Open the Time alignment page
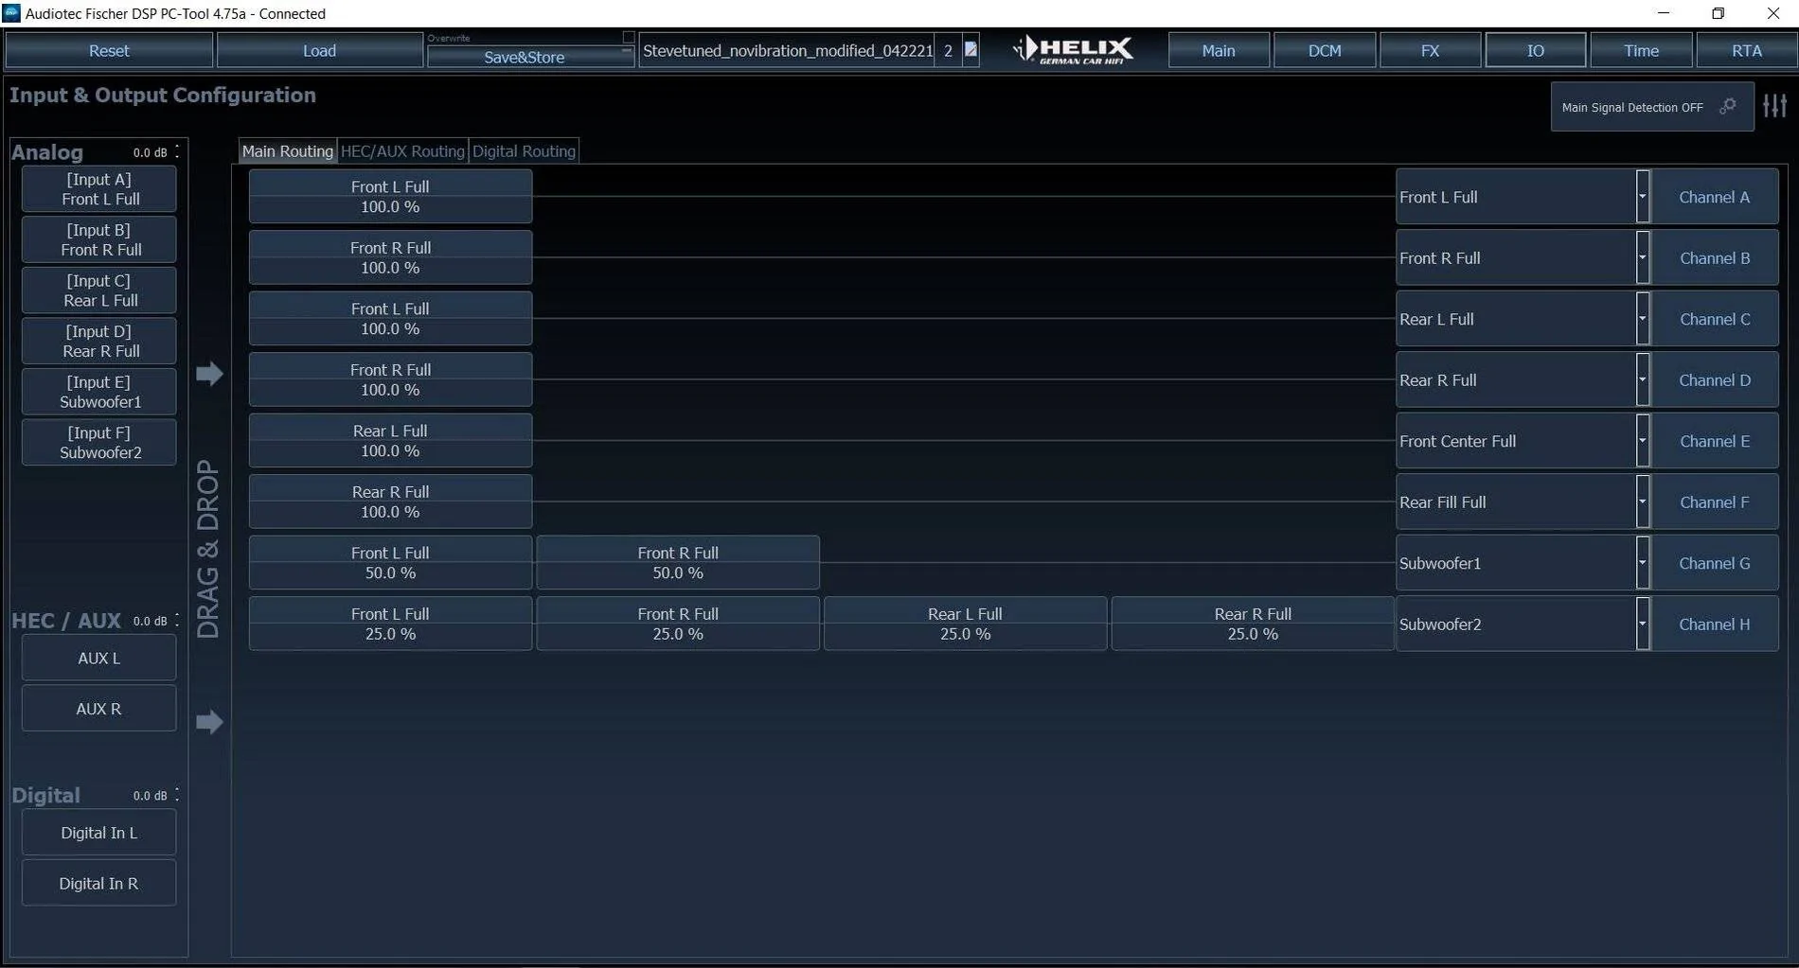This screenshot has width=1799, height=968. click(1641, 50)
